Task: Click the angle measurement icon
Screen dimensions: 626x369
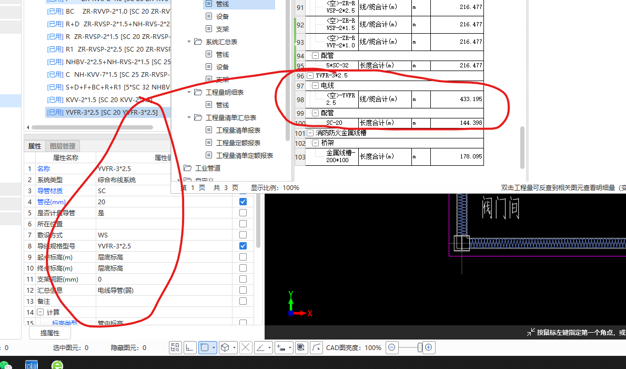Action: [x=260, y=347]
